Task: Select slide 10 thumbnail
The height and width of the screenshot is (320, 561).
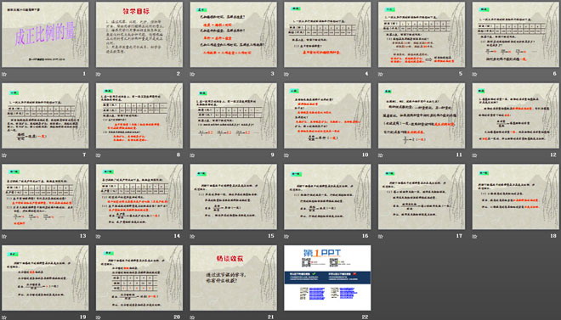Action: [327, 115]
